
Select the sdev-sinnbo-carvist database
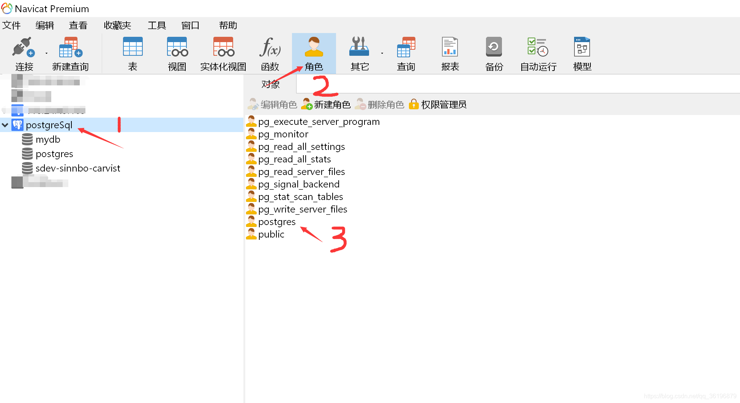[78, 168]
